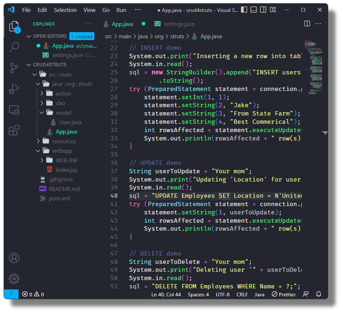Image resolution: width=343 pixels, height=314 pixels.
Task: Toggle the primary side bar layout icon
Action: pyautogui.click(x=244, y=10)
